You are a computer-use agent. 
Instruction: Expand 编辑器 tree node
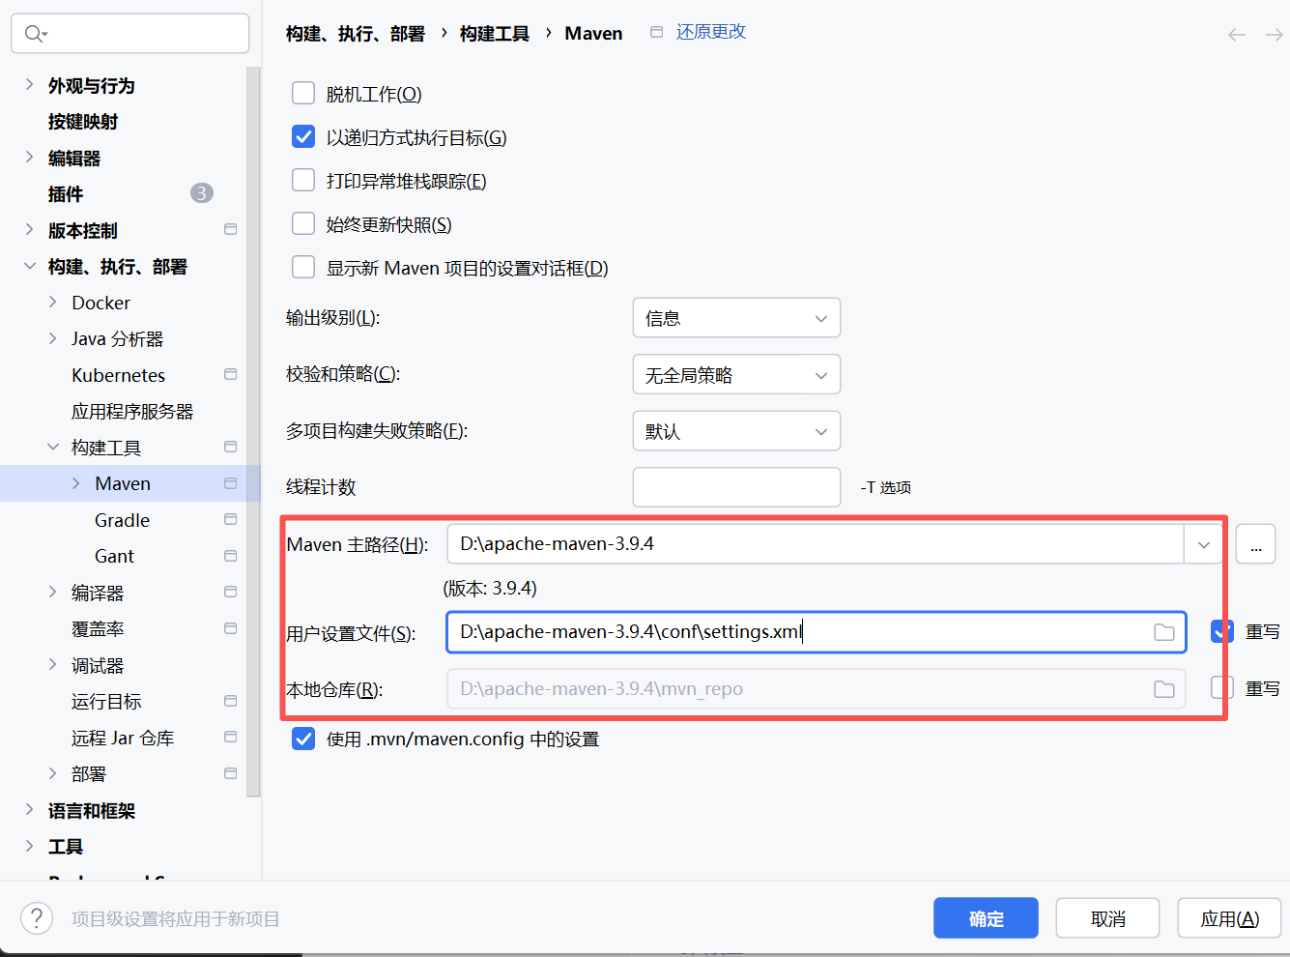pyautogui.click(x=29, y=157)
